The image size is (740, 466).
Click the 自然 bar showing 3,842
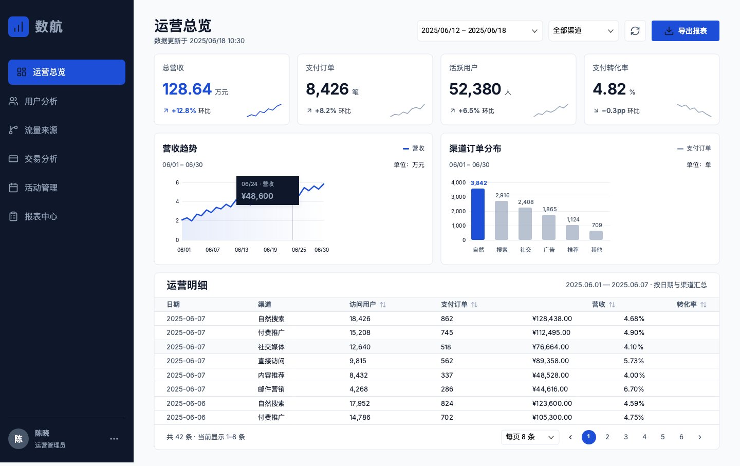(478, 214)
